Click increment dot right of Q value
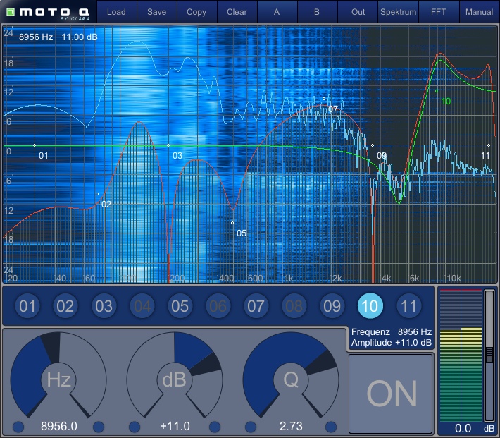500x438 pixels. pos(329,427)
